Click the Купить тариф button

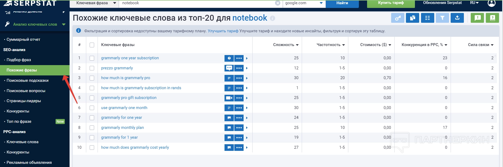(x=391, y=3)
